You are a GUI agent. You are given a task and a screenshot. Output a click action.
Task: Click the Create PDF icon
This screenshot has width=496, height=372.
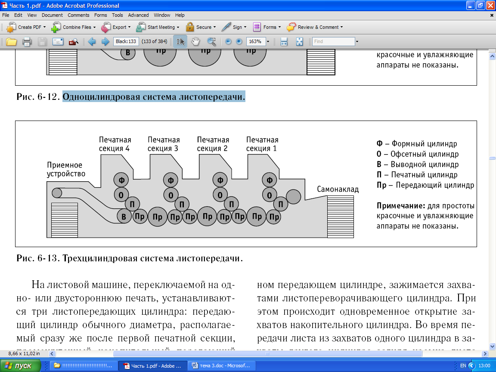point(11,28)
